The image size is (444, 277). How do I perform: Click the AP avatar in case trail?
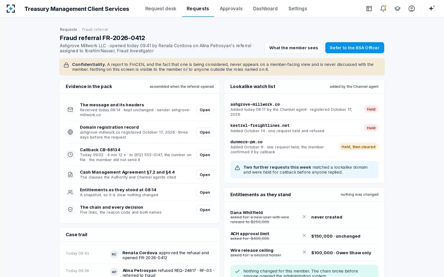(x=114, y=272)
